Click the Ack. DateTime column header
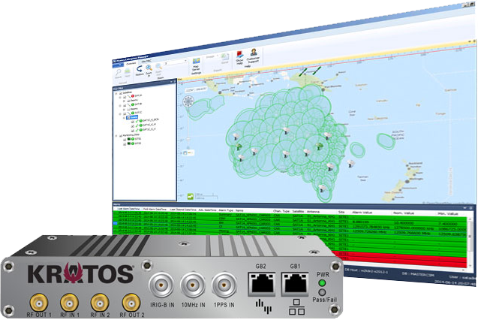This screenshot has height=320, width=478. coord(207,210)
